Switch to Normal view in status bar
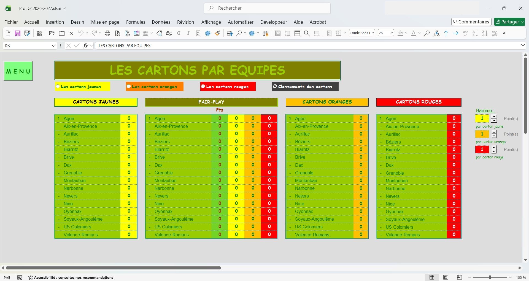The width and height of the screenshot is (529, 281). pyautogui.click(x=432, y=277)
